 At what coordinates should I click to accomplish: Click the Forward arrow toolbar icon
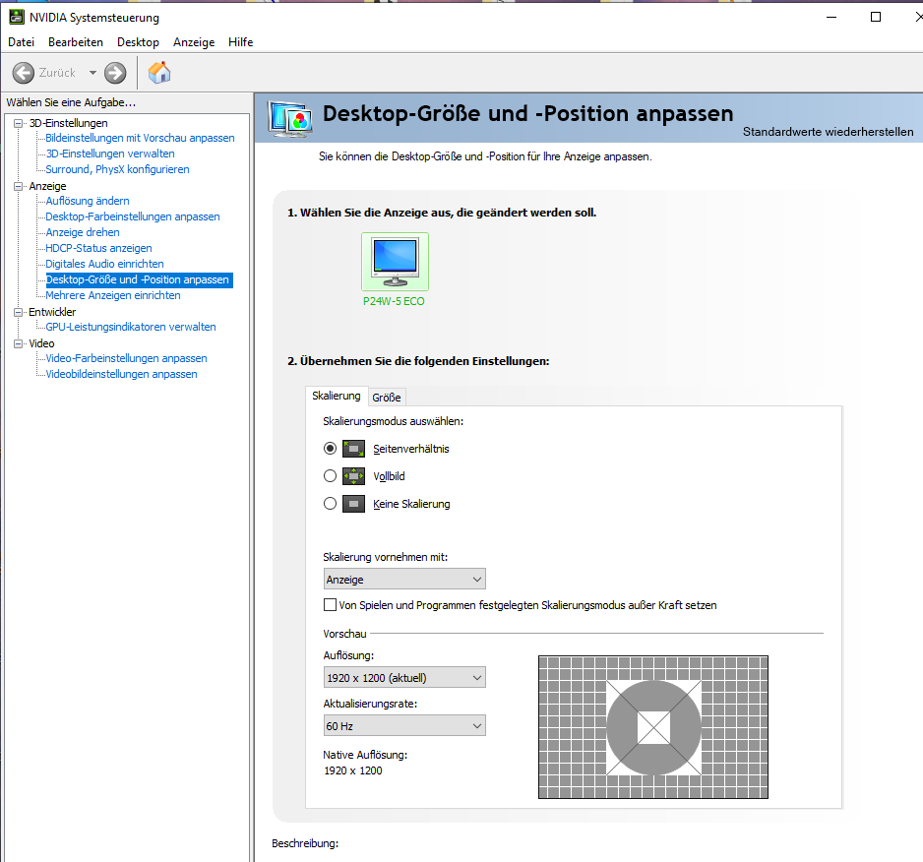click(115, 73)
